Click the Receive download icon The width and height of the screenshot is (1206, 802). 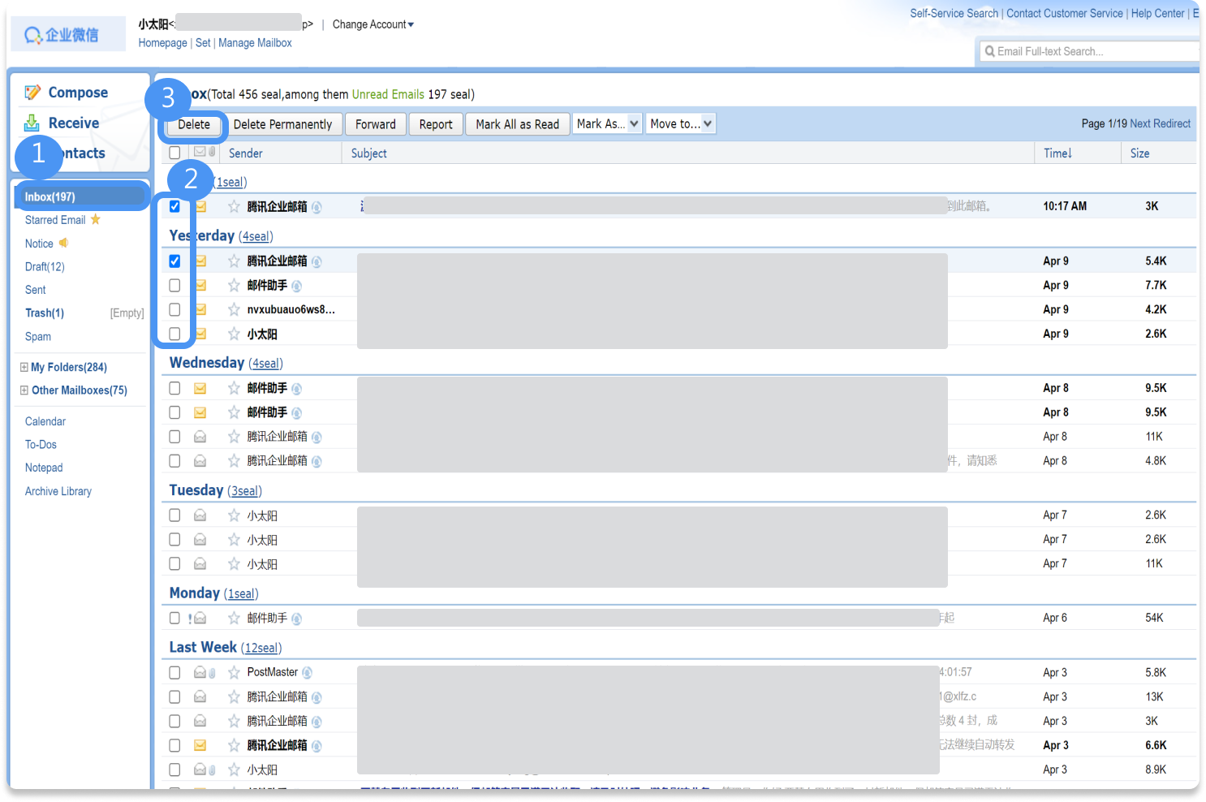point(32,123)
